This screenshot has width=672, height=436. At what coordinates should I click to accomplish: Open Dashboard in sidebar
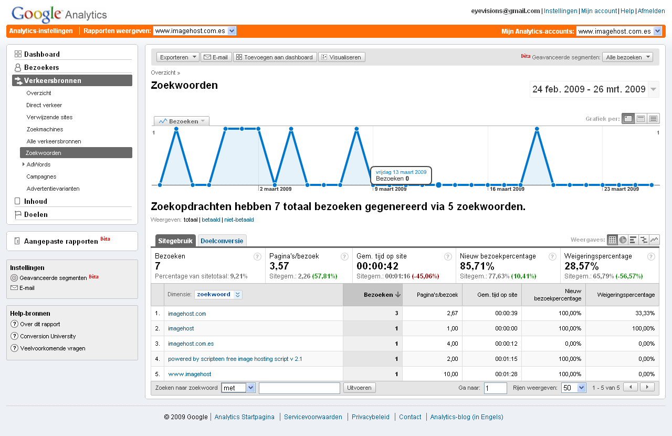pyautogui.click(x=42, y=54)
